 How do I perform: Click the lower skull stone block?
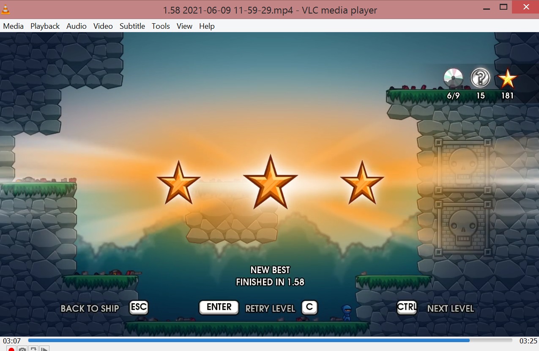pyautogui.click(x=463, y=228)
